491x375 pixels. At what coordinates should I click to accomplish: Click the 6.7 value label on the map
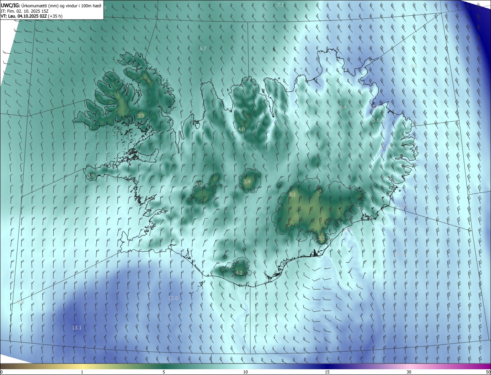[x=203, y=48]
